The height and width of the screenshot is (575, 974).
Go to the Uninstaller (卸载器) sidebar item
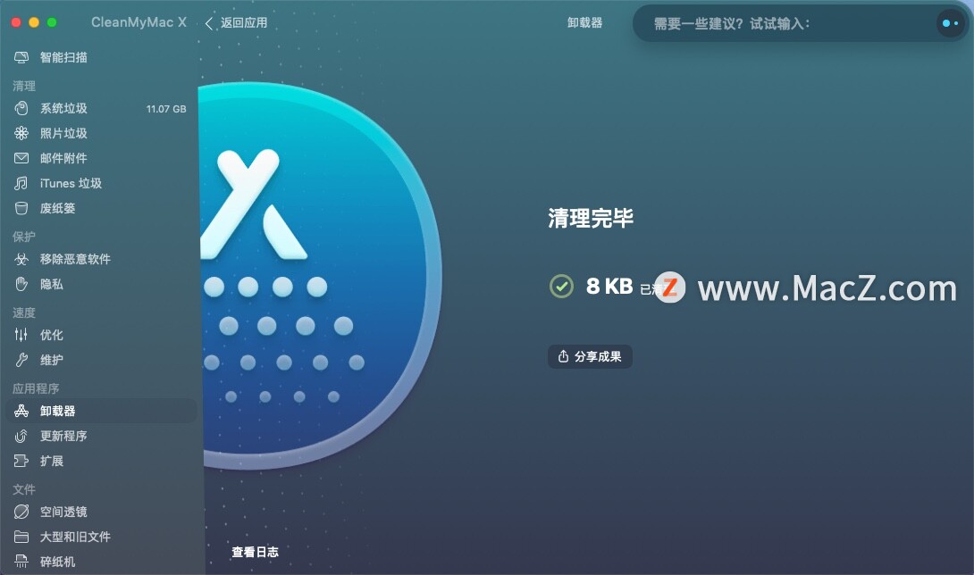101,411
